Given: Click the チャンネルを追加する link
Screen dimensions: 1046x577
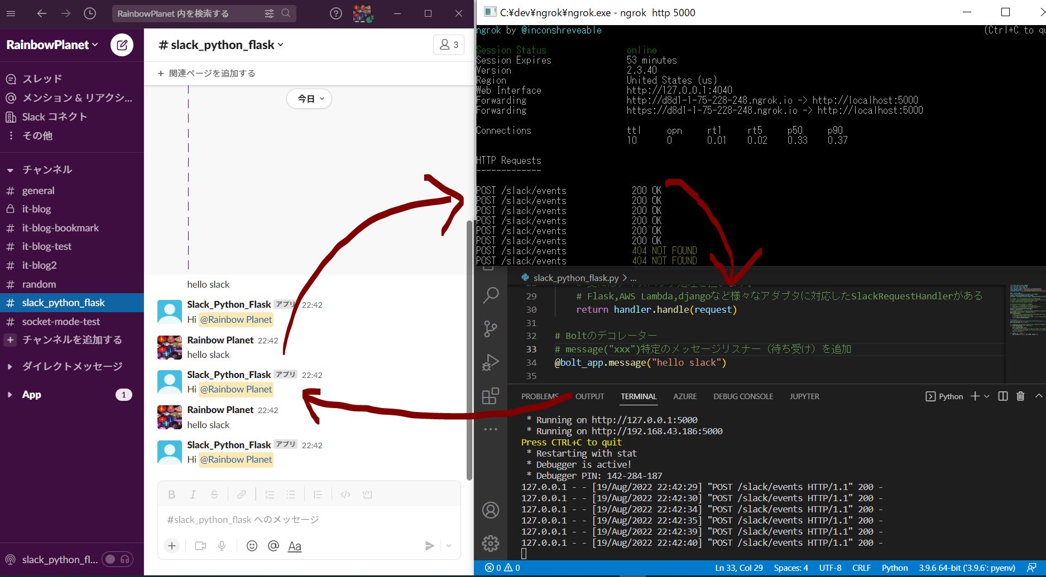Looking at the screenshot, I should (x=71, y=340).
